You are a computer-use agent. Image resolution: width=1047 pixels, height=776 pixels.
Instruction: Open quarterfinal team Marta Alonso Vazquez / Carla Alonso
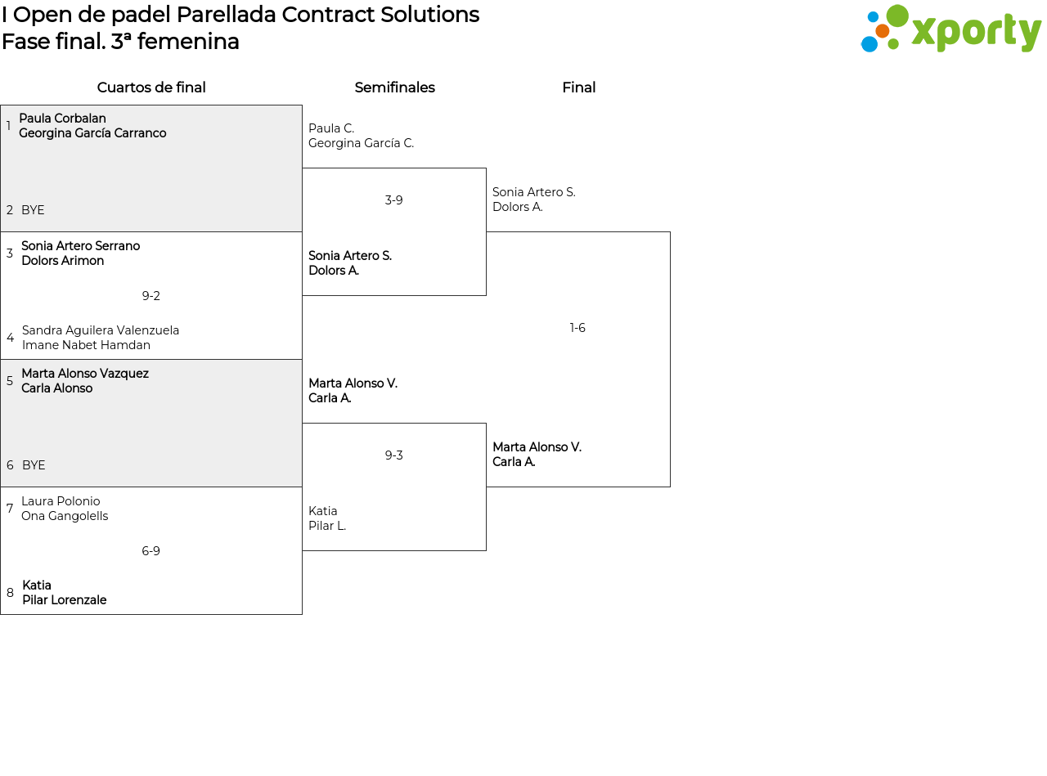(x=85, y=381)
